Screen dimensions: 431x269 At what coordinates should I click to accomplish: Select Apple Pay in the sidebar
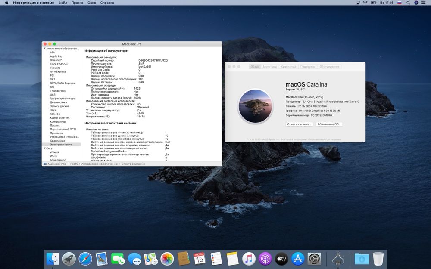56,56
